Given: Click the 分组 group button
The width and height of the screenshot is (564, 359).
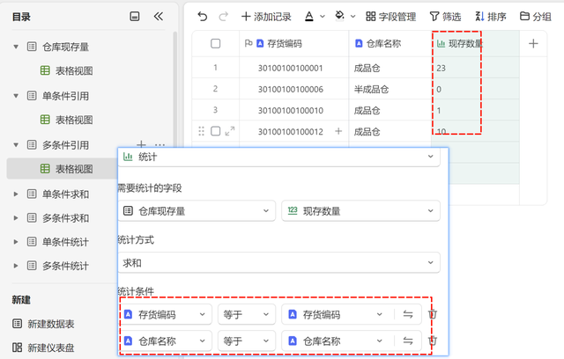Looking at the screenshot, I should (x=536, y=17).
